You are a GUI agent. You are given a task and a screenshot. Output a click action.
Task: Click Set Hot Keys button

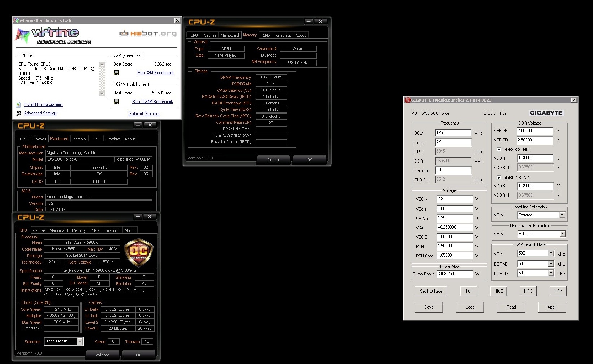[431, 291]
